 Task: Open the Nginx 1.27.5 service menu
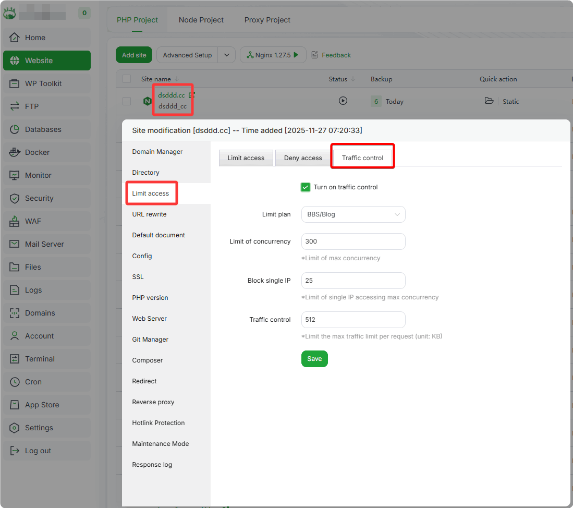[x=273, y=55]
